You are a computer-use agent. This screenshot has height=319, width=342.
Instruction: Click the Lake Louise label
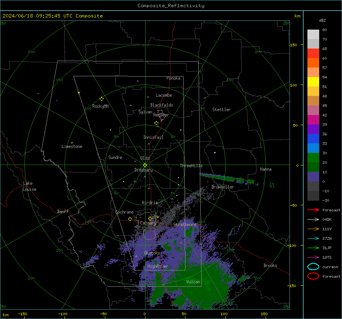pyautogui.click(x=29, y=186)
